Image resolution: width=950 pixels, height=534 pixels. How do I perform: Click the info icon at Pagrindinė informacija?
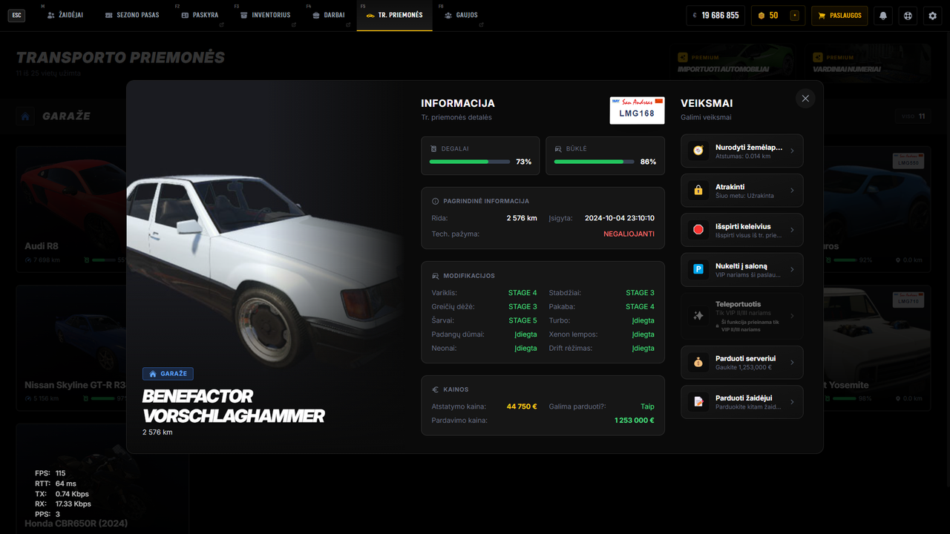point(436,201)
